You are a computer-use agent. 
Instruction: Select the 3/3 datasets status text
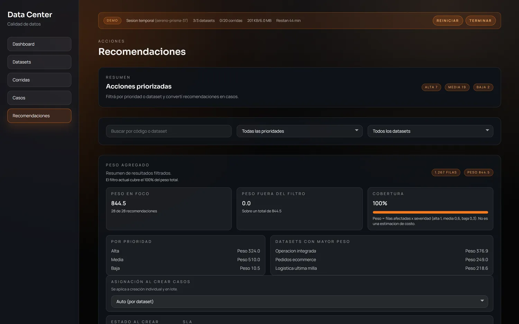pyautogui.click(x=204, y=21)
